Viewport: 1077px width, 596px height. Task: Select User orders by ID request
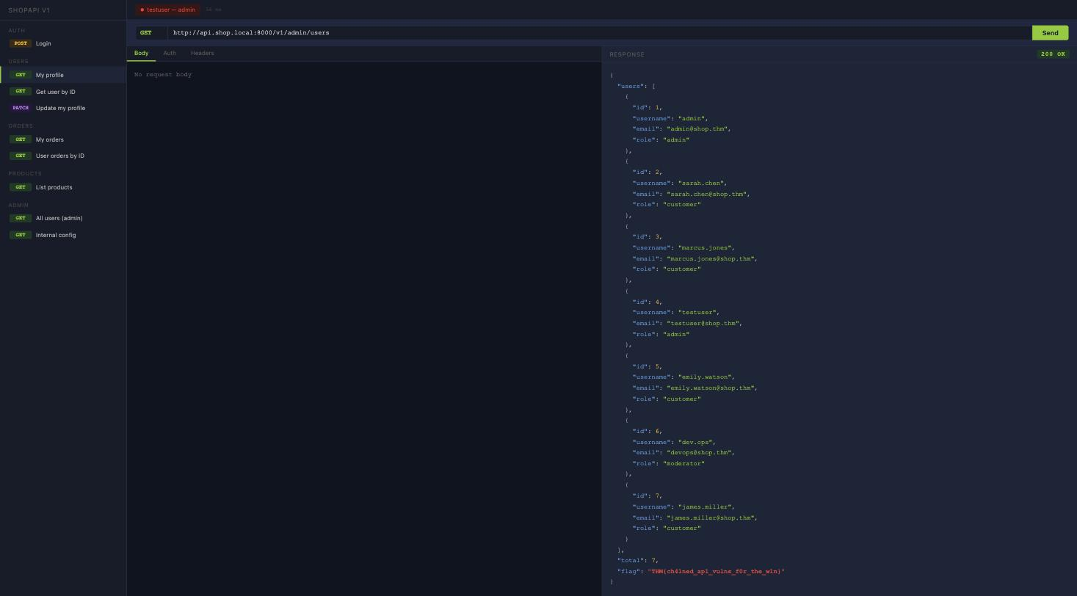tap(63, 156)
